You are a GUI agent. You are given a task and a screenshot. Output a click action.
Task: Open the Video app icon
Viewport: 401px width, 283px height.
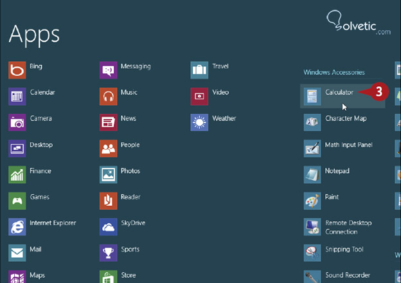(199, 96)
